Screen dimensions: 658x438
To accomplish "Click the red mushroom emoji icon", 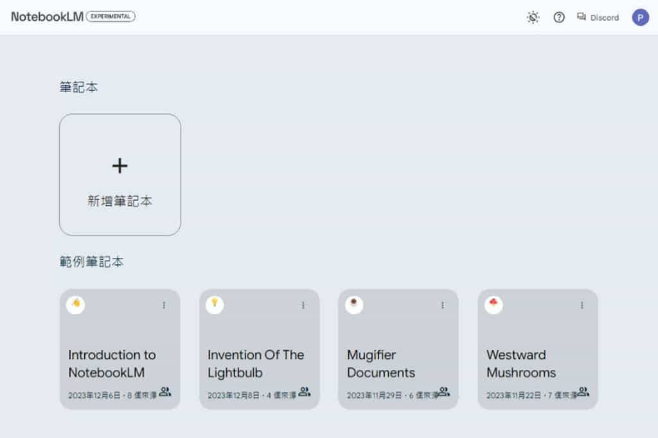I will coord(493,304).
